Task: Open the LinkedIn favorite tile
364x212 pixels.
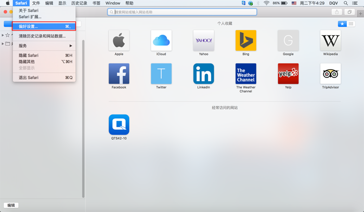Action: [x=204, y=74]
